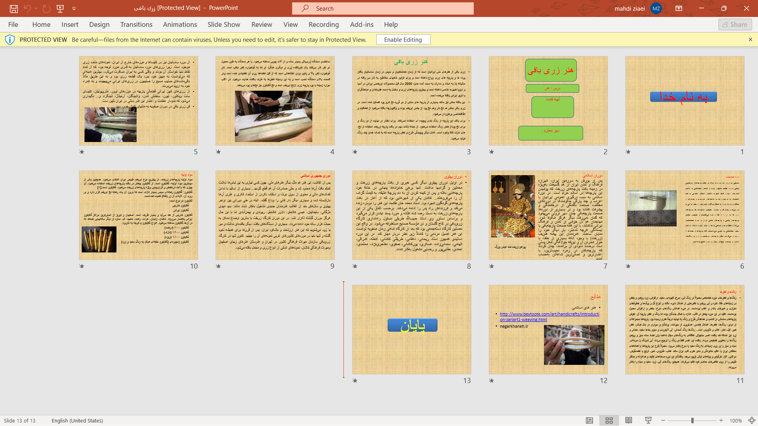
Task: Toggle Normal view in the status bar
Action: pos(589,420)
